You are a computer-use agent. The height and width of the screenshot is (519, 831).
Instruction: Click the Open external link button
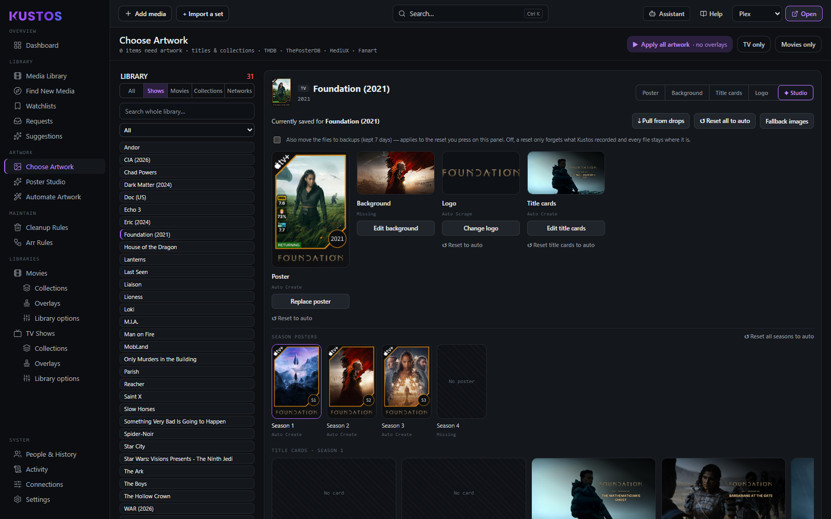pyautogui.click(x=804, y=14)
